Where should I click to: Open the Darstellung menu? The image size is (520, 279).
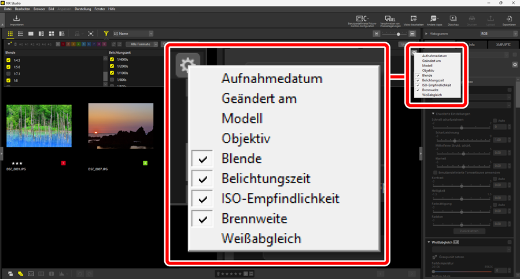tap(83, 9)
